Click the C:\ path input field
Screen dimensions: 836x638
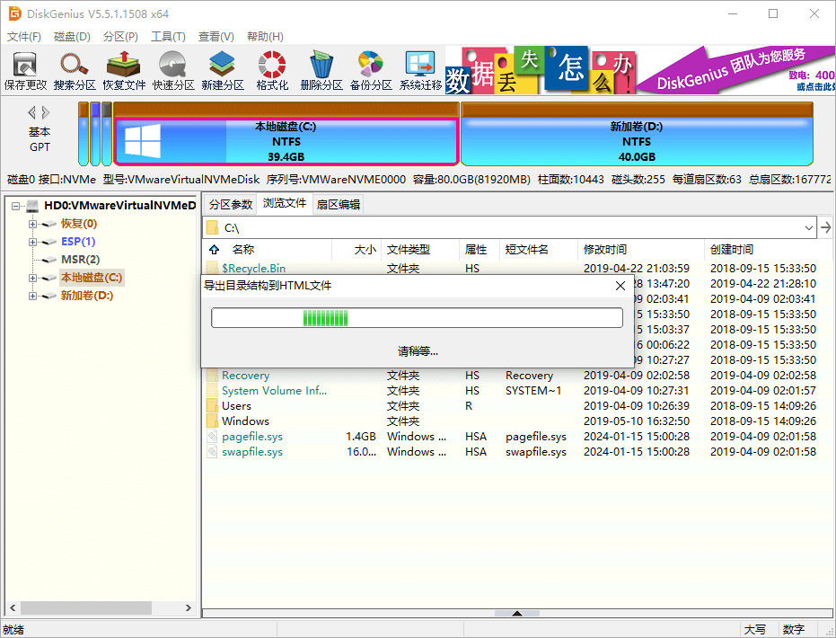click(x=510, y=227)
